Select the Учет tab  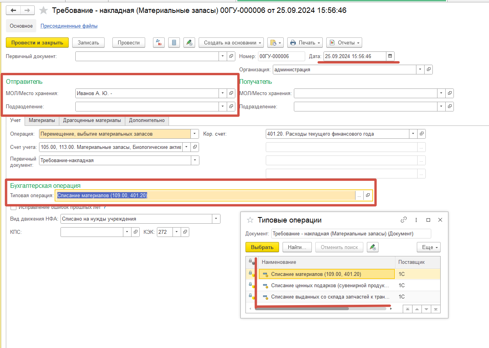click(16, 120)
